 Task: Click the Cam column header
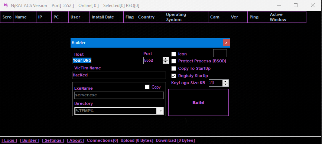218,17
